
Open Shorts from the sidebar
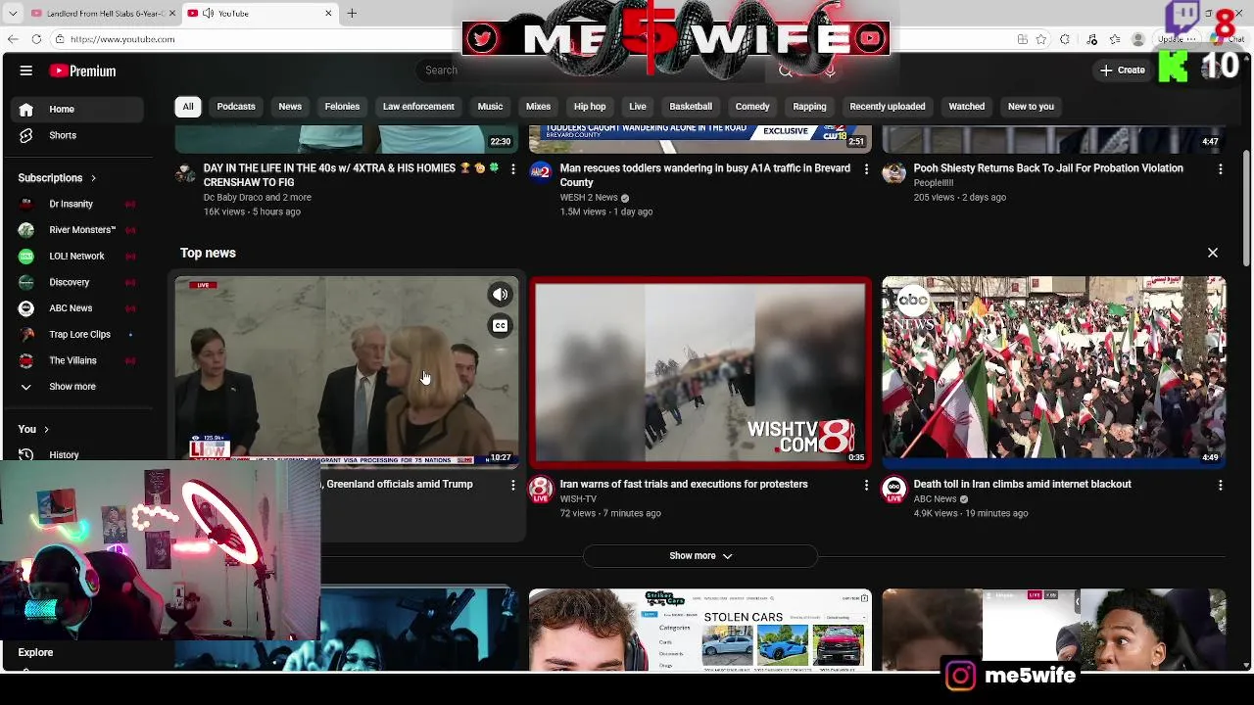pos(77,135)
